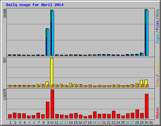Click the cyan hits bar for day 9
The height and width of the screenshot is (126, 161).
click(48, 42)
